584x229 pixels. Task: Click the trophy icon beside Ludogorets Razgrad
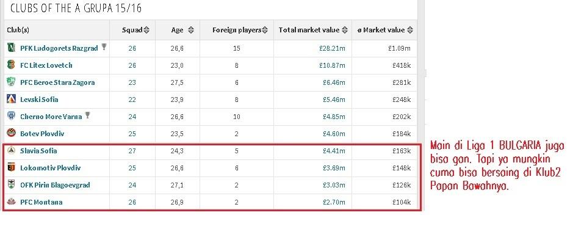tap(104, 47)
